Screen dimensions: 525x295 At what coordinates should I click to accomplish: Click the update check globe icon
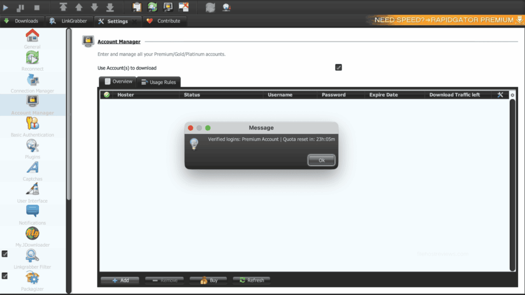226,7
